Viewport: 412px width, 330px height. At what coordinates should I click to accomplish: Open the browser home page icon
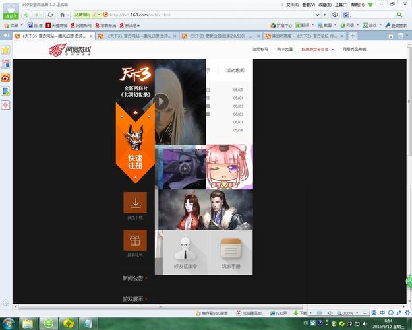point(62,15)
